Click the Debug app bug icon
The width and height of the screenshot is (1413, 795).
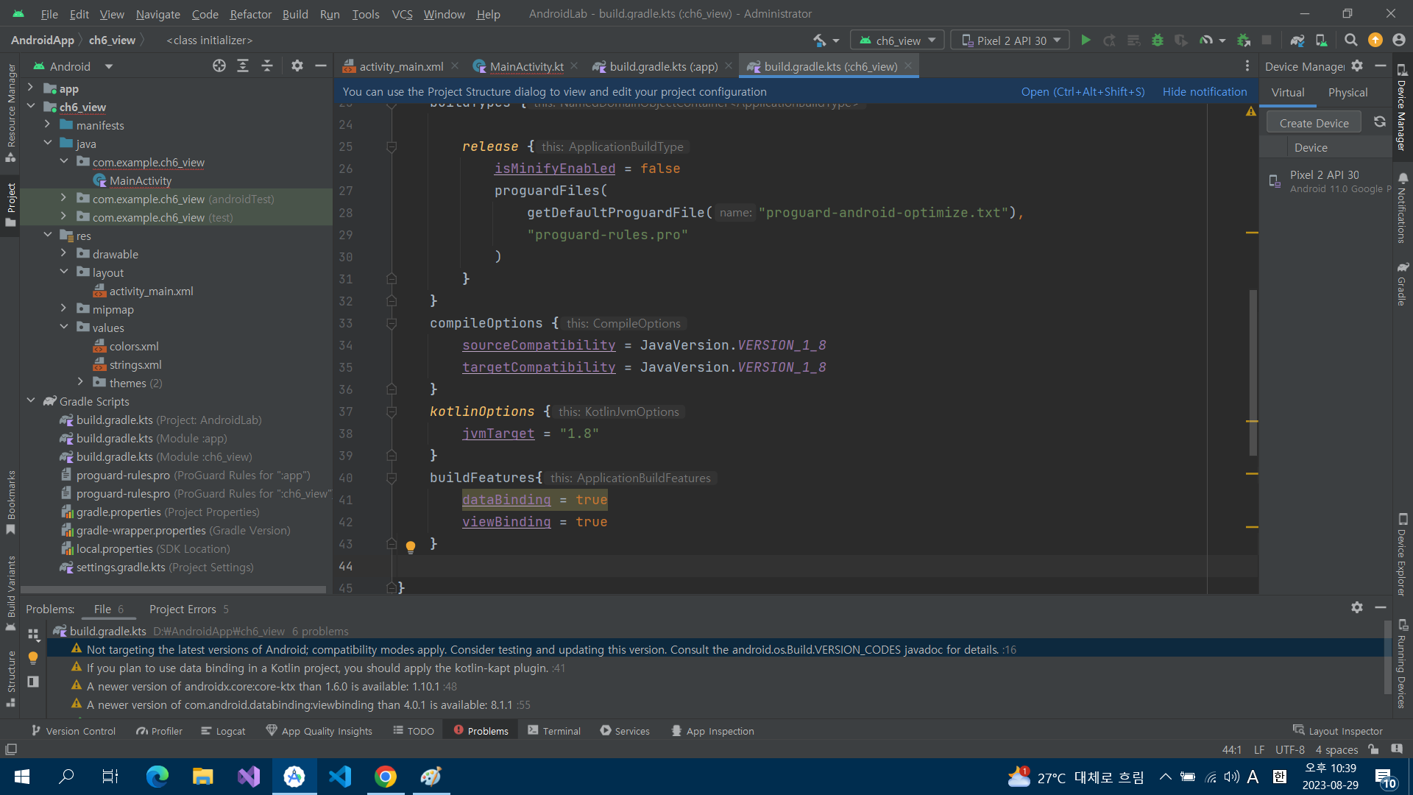click(1158, 40)
